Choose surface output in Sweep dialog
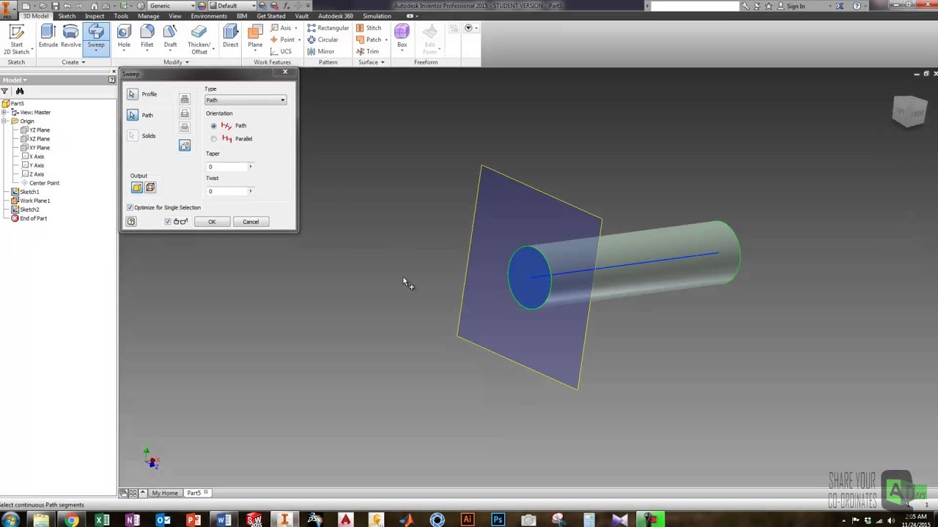The width and height of the screenshot is (938, 527). click(x=150, y=188)
